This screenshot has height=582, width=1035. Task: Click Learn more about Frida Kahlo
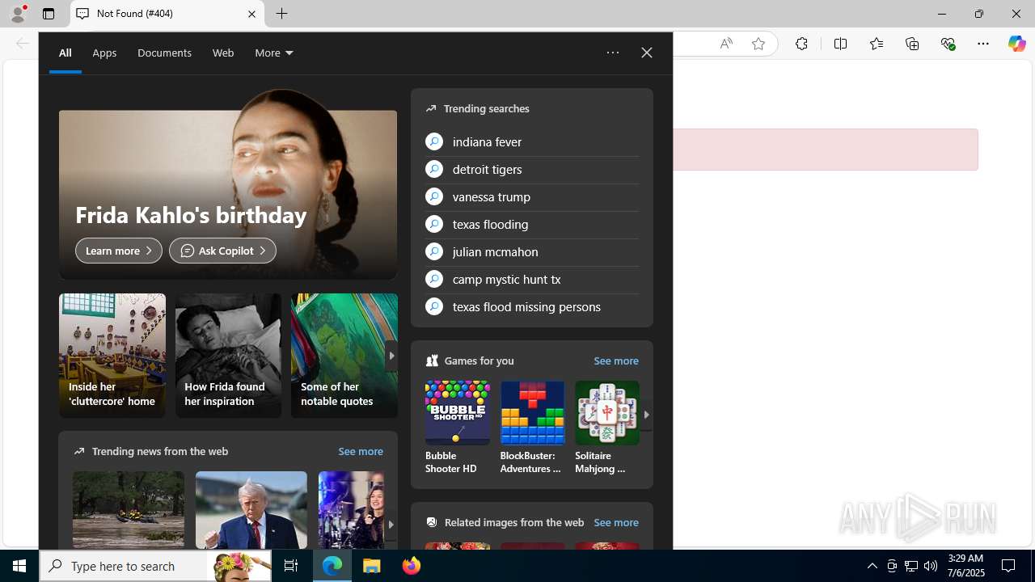click(119, 251)
